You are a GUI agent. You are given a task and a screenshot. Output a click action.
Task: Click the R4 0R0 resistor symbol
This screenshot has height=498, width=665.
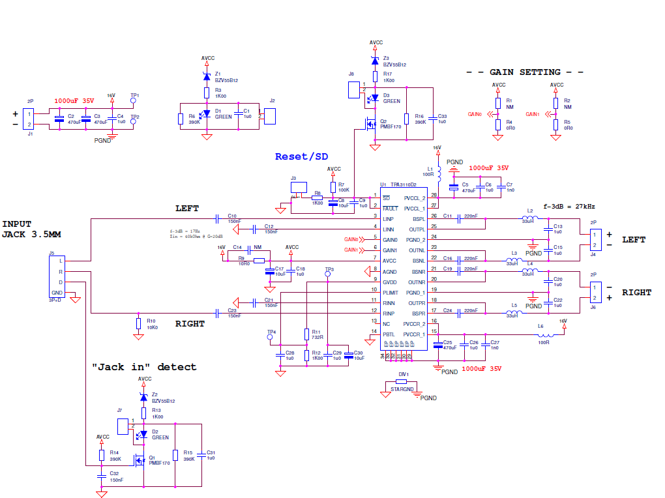pos(498,124)
